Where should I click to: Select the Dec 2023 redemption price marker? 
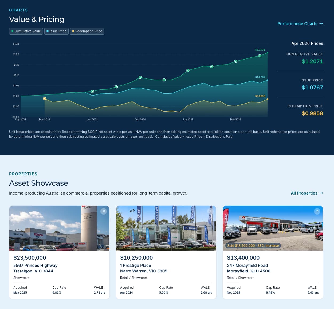(x=45, y=99)
